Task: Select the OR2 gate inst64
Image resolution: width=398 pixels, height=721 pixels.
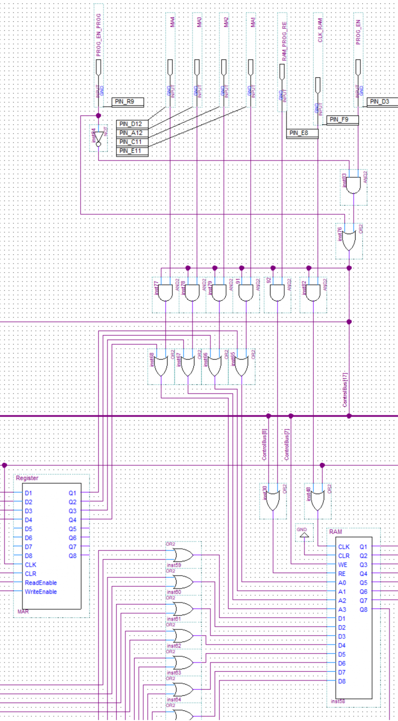Action: [x=184, y=689]
